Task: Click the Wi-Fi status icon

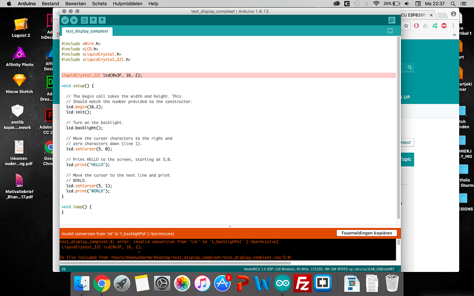Action: point(376,4)
